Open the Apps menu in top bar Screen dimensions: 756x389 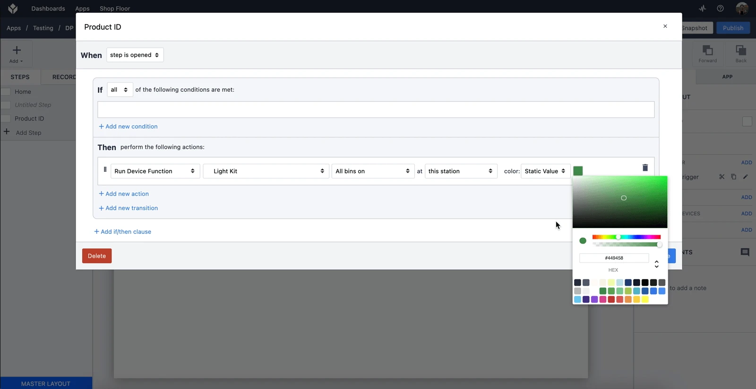pos(82,8)
